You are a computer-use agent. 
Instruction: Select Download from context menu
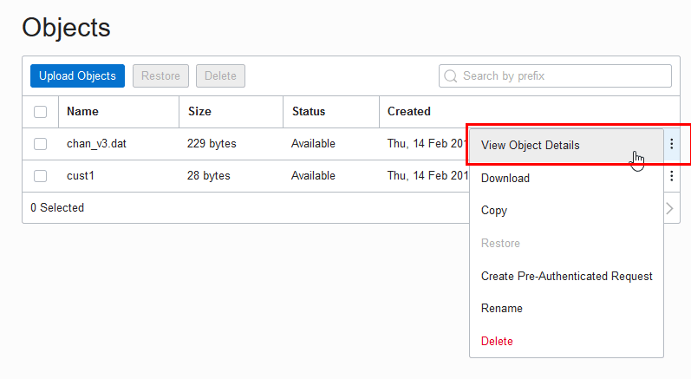pyautogui.click(x=505, y=179)
